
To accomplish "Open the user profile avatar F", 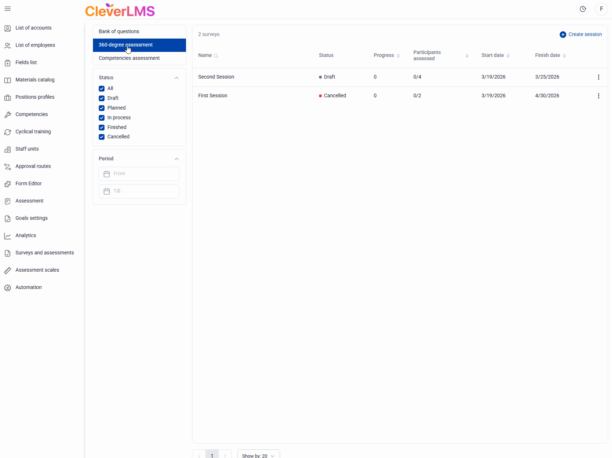I will click(x=601, y=9).
